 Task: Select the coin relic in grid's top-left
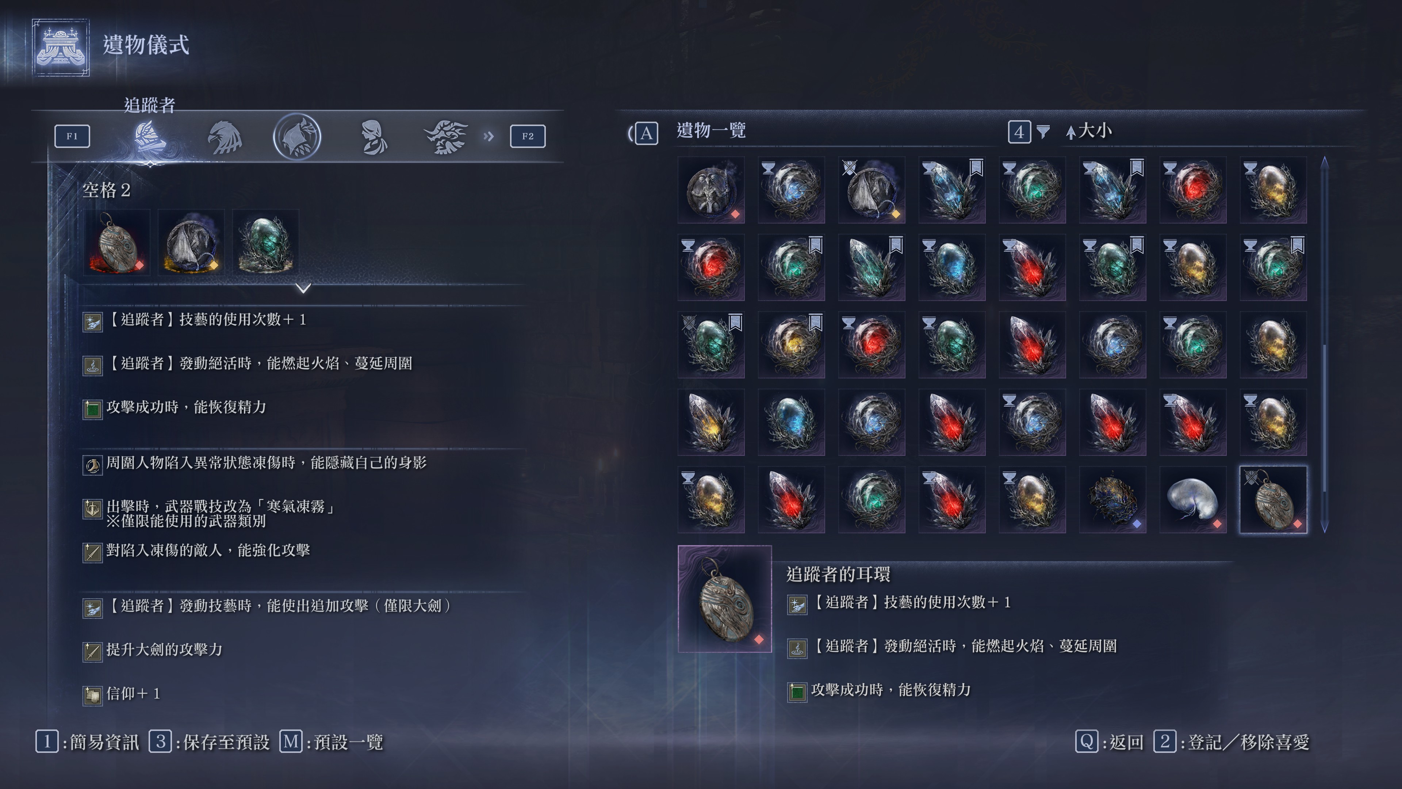pos(710,190)
